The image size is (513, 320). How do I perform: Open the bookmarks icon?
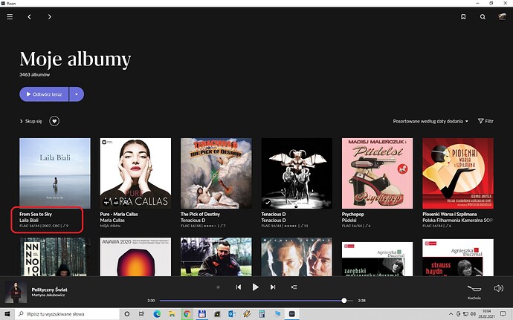click(x=463, y=16)
